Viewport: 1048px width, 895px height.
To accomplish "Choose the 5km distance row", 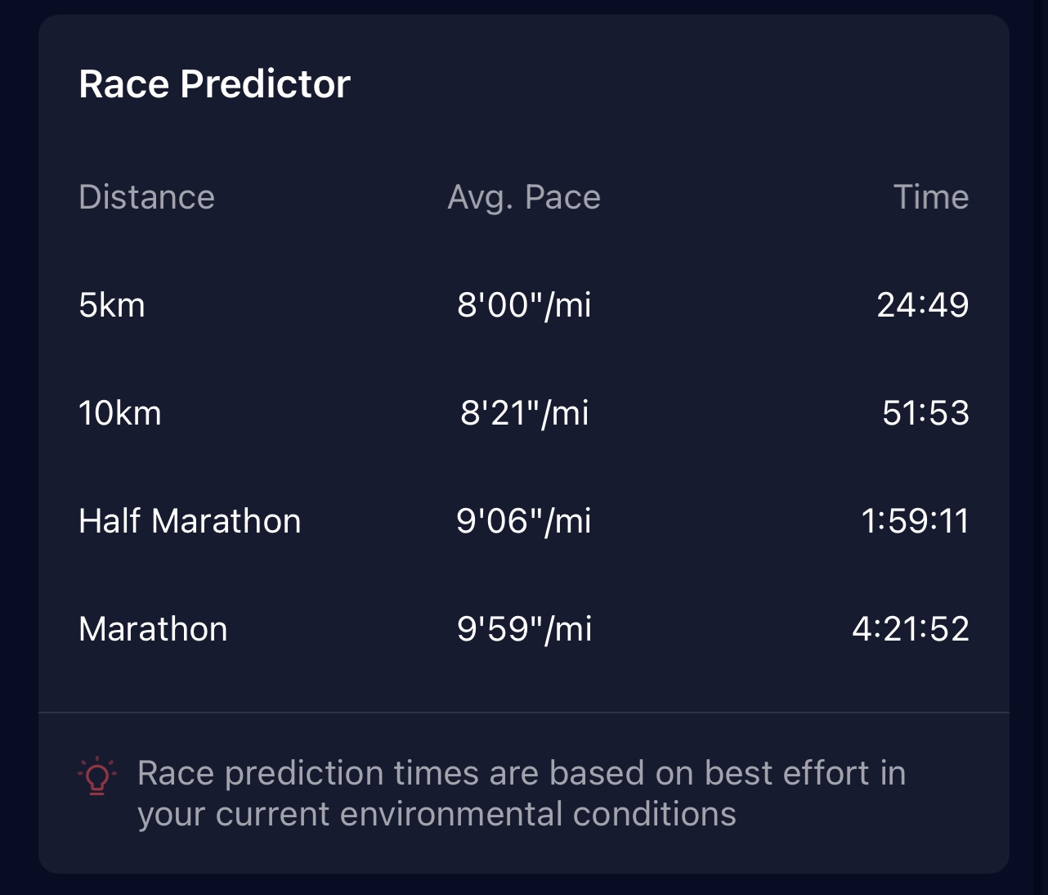I will pos(524,305).
